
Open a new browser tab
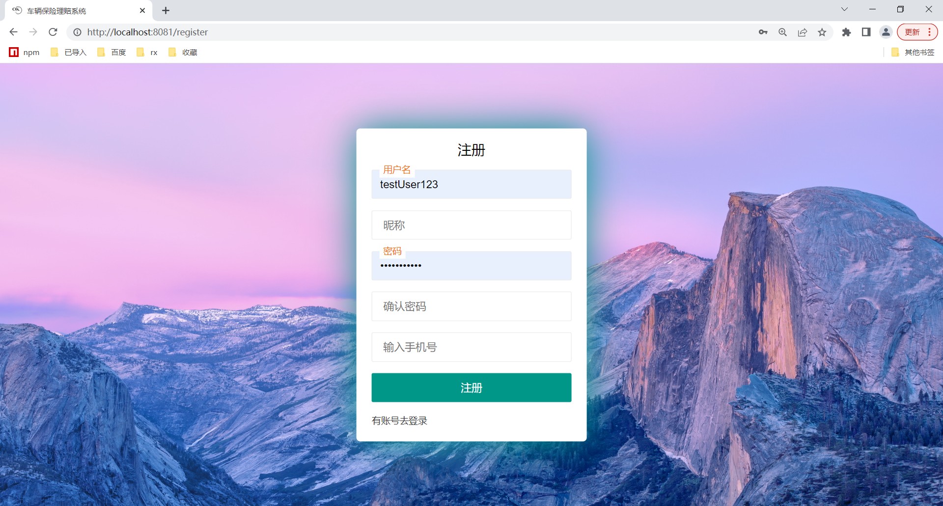166,10
